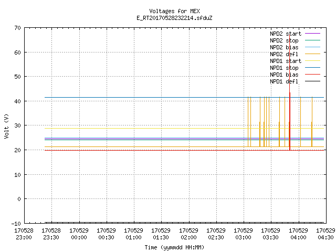The image size is (336, 252).
Task: Click the blue NPD1 stop trace near 41 V
Action: [184, 97]
